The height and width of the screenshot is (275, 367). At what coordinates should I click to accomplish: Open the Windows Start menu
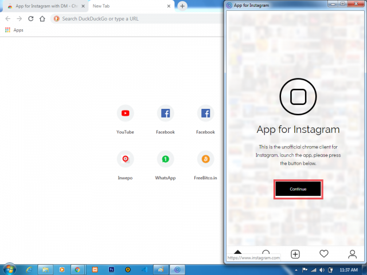point(10,269)
